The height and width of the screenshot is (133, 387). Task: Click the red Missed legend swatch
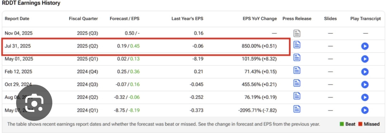pyautogui.click(x=360, y=124)
